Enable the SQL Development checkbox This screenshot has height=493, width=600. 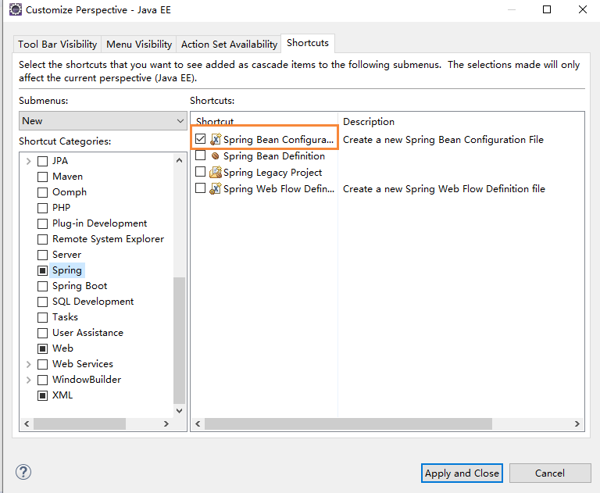click(x=42, y=302)
